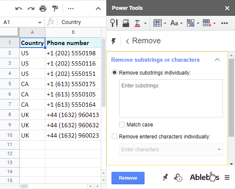235x189 pixels.
Task: Select the Paint format icon
Action: click(x=55, y=9)
